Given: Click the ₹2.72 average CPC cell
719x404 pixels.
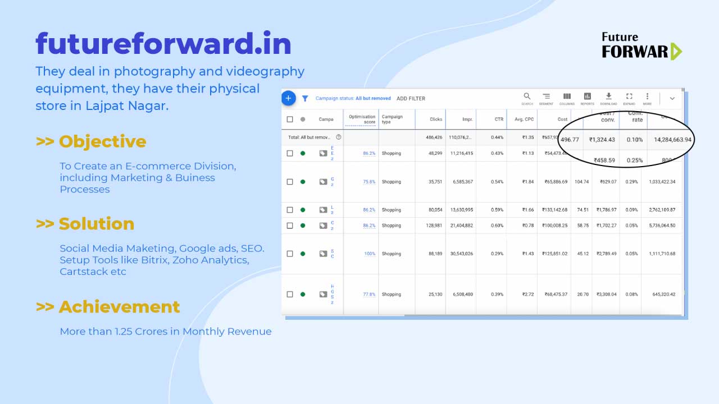Looking at the screenshot, I should click(528, 294).
